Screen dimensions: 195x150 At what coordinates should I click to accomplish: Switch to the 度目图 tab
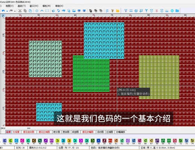[x=66, y=132]
